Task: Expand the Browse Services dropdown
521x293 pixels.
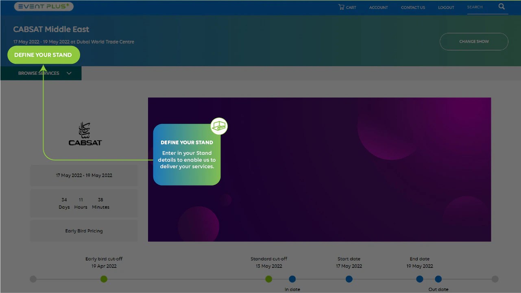Action: tap(41, 73)
